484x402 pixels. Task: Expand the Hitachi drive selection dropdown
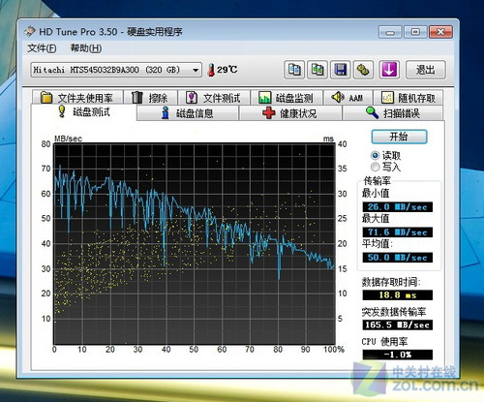(x=116, y=70)
